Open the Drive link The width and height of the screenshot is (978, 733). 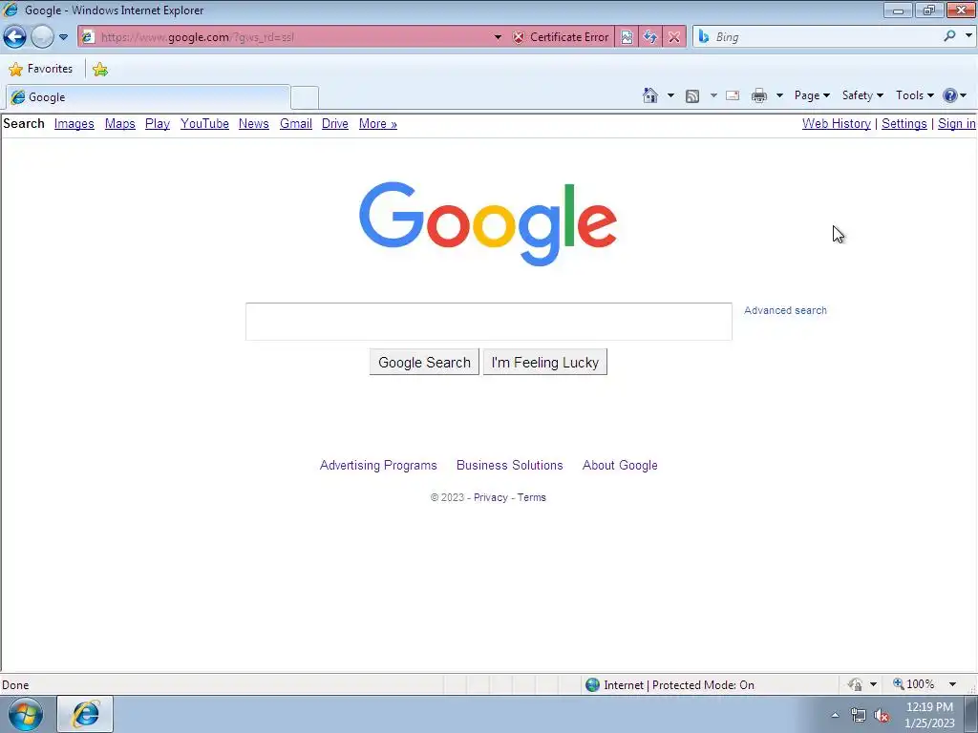335,123
